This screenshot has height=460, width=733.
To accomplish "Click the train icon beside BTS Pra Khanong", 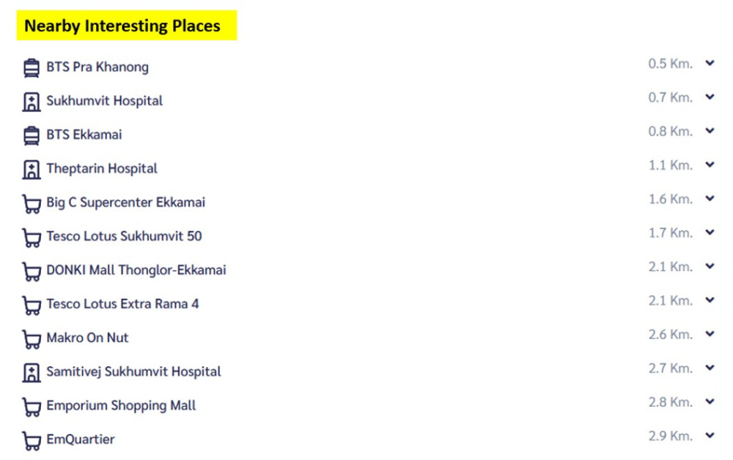I will [32, 67].
